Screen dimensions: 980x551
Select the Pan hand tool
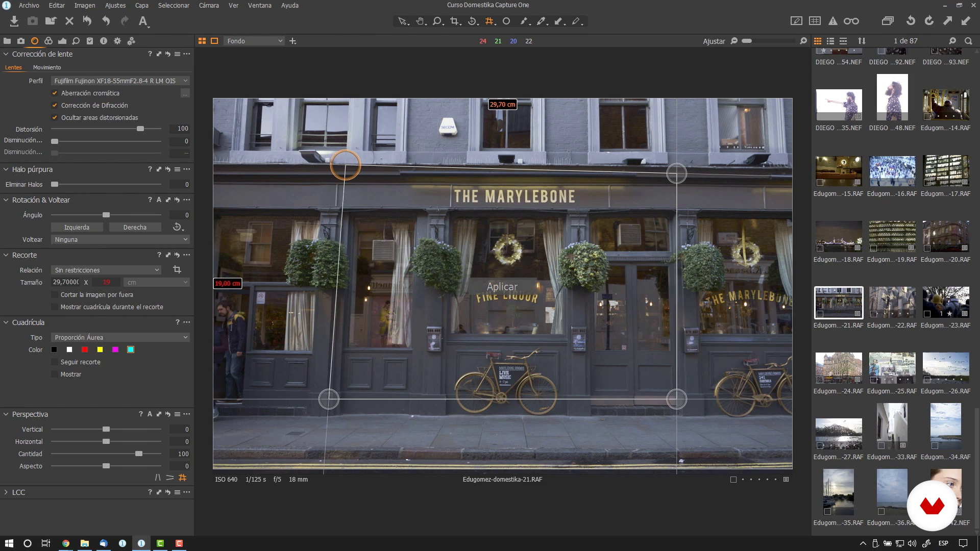click(420, 21)
